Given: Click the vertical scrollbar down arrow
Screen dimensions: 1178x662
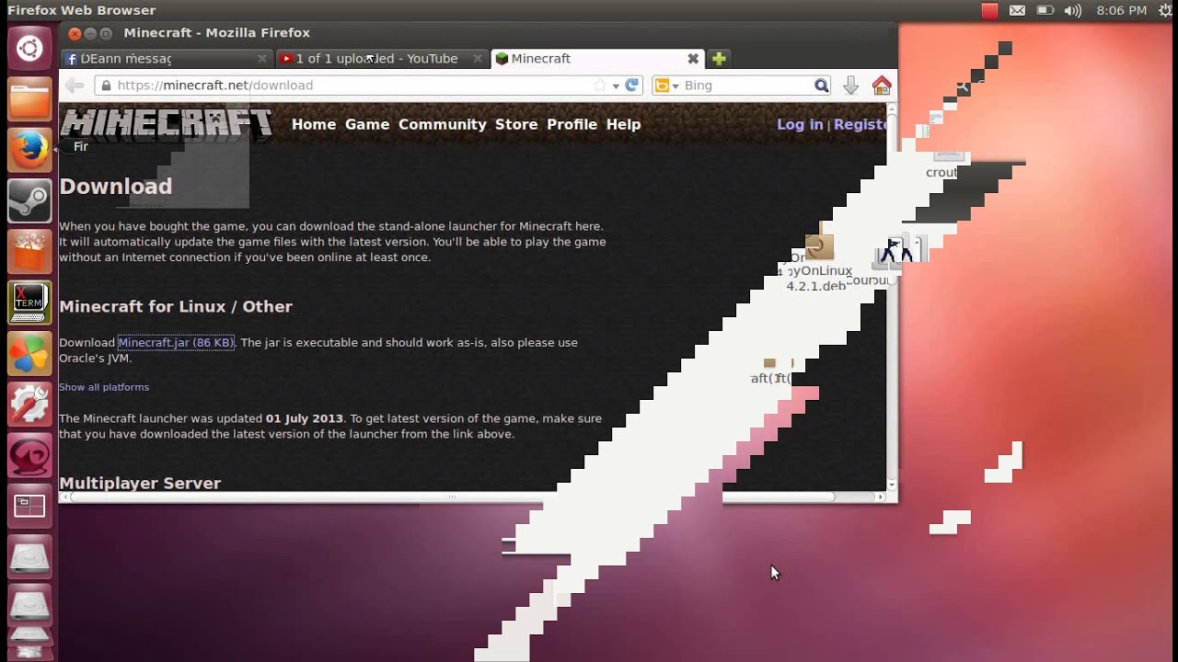Looking at the screenshot, I should pos(892,485).
